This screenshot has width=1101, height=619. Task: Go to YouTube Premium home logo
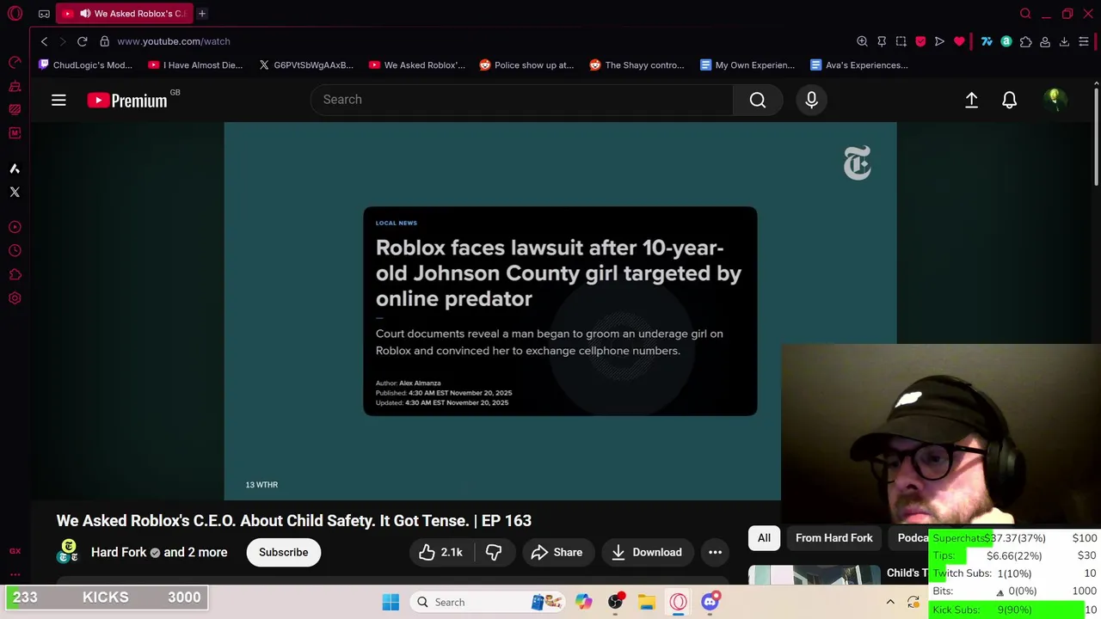(x=127, y=101)
